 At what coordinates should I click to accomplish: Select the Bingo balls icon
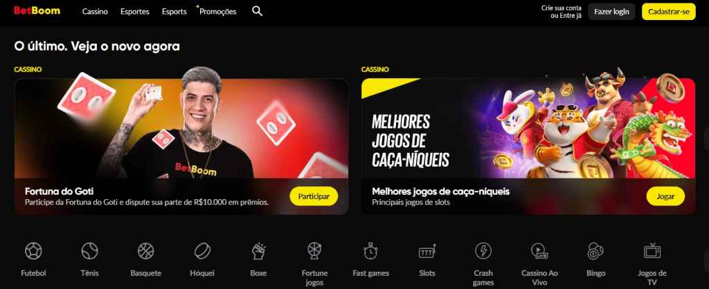(x=595, y=251)
